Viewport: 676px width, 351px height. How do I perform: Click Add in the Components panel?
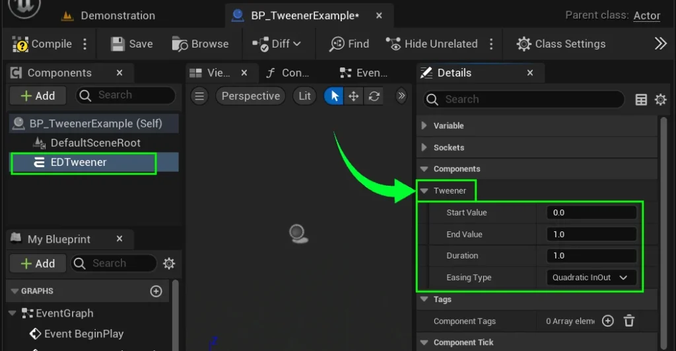tap(38, 96)
